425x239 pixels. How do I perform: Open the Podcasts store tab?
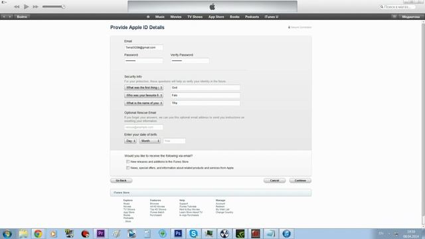click(x=252, y=17)
